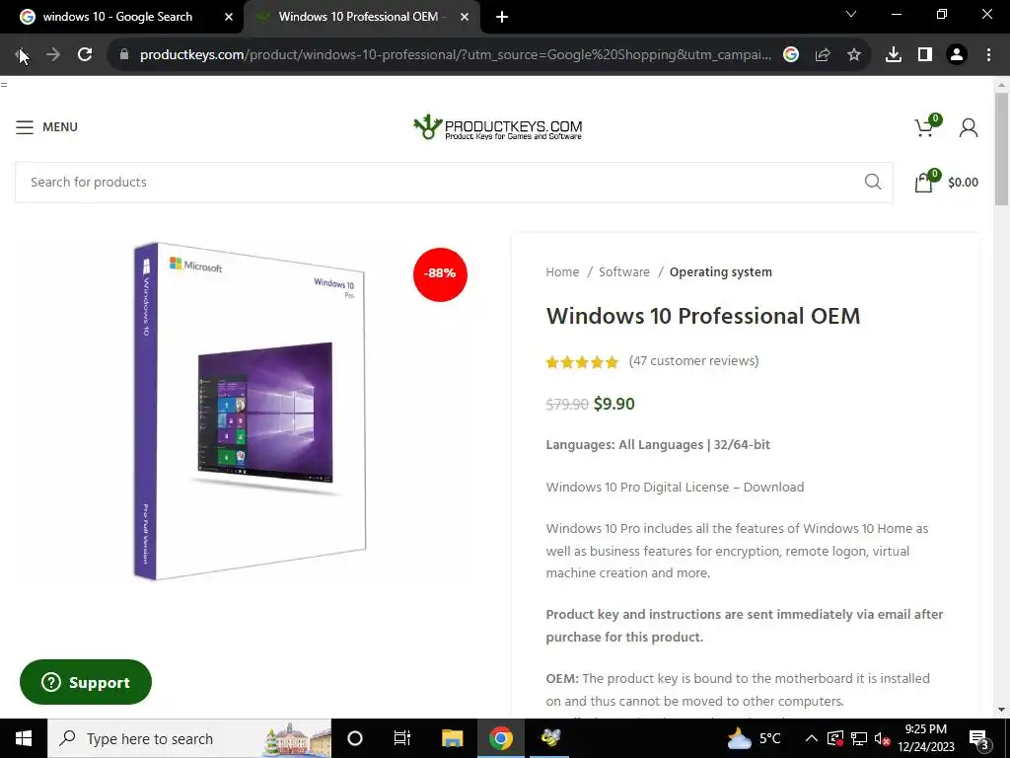The height and width of the screenshot is (758, 1010).
Task: Open the hamburger MENU
Action: pos(46,127)
